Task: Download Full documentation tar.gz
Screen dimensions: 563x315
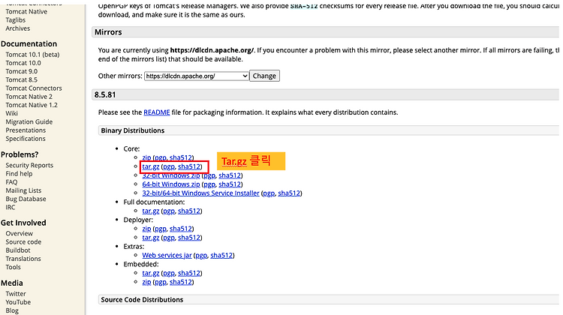Action: coord(150,211)
